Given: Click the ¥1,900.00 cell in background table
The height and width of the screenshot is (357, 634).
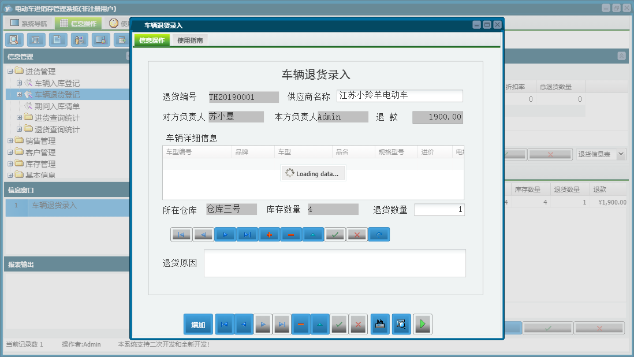Looking at the screenshot, I should (609, 202).
